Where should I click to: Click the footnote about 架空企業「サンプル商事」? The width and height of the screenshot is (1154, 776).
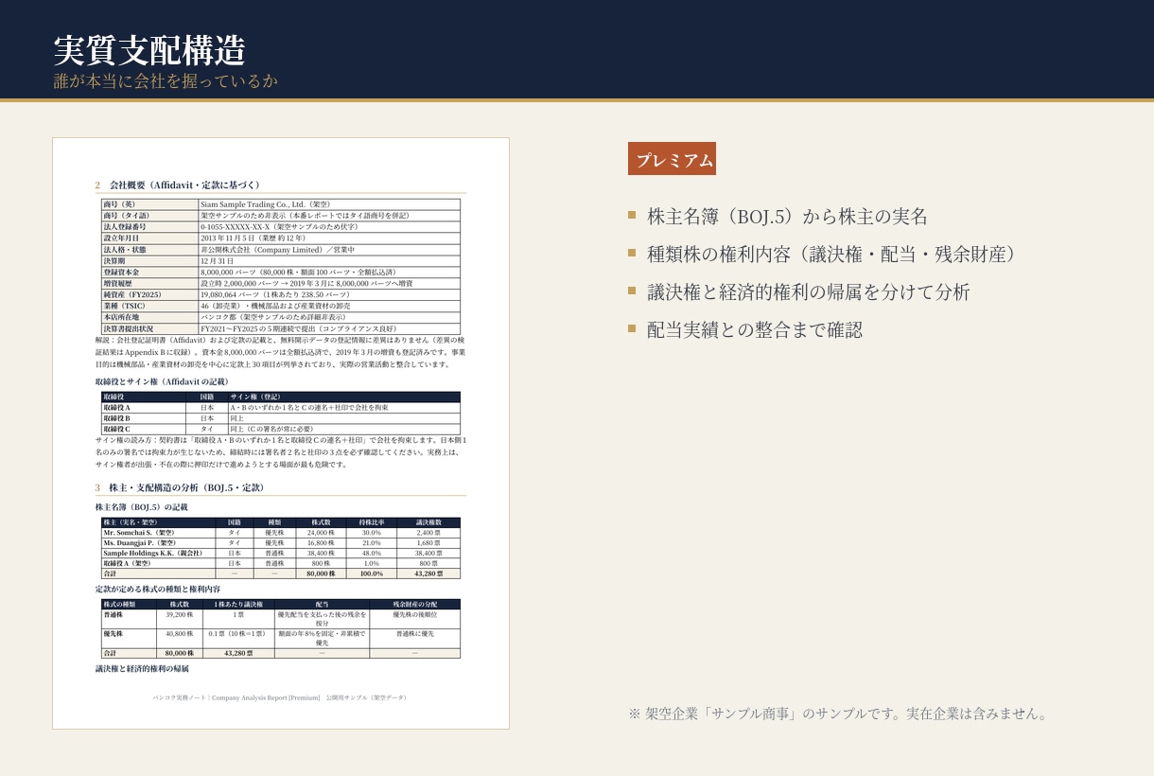(838, 714)
